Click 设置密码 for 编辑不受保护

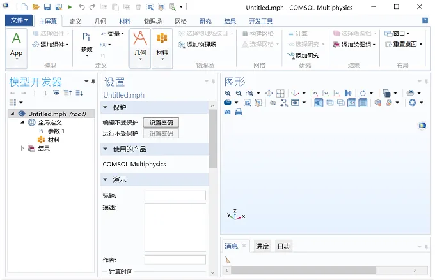[x=161, y=122]
